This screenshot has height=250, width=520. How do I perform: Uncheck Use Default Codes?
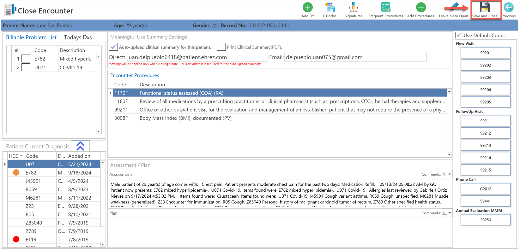pyautogui.click(x=459, y=35)
